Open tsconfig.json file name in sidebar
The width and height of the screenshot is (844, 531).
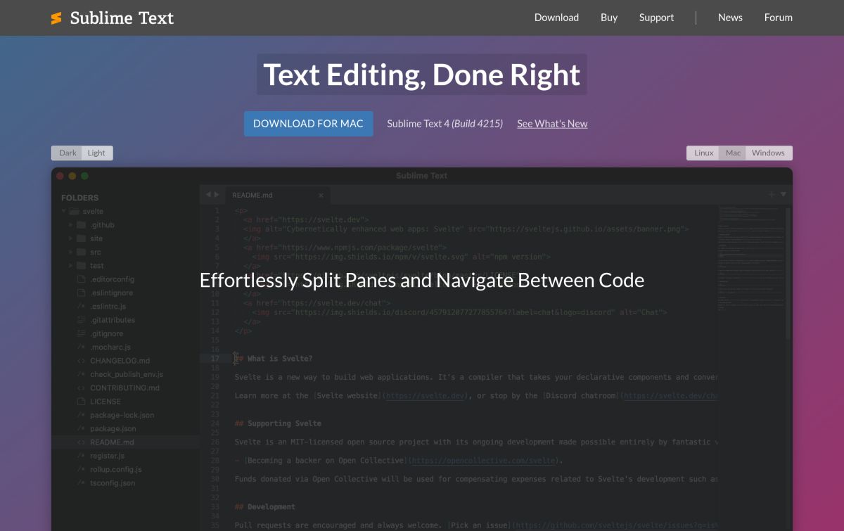click(113, 483)
